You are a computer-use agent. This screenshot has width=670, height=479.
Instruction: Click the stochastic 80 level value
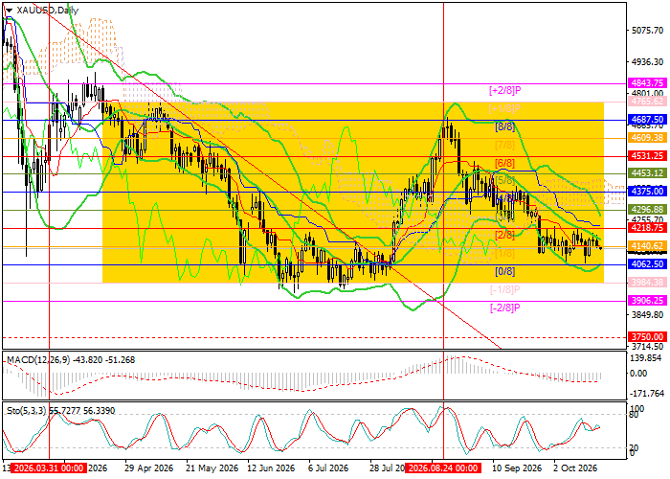[x=634, y=415]
